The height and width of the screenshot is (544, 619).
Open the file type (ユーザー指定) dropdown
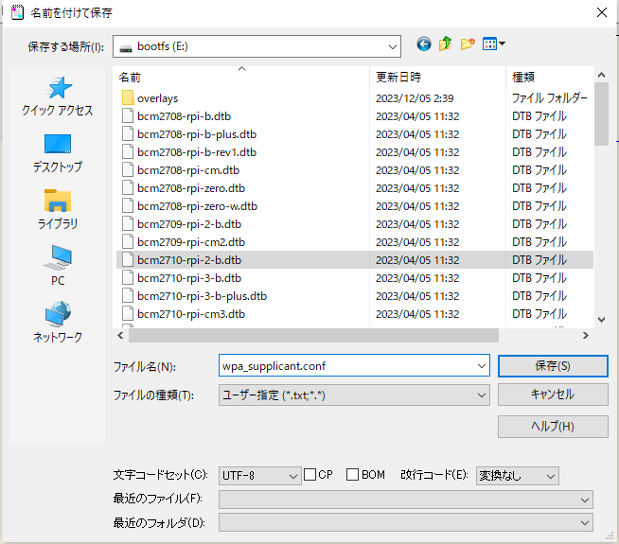(x=354, y=395)
